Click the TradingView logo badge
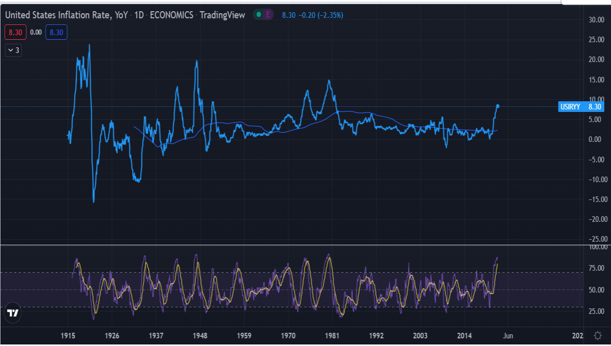The width and height of the screenshot is (611, 346). [x=13, y=314]
